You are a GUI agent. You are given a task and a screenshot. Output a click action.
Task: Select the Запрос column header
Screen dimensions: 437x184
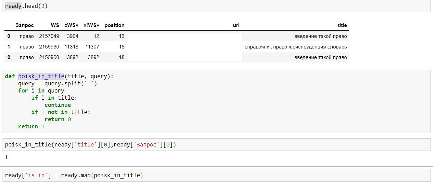(25, 25)
